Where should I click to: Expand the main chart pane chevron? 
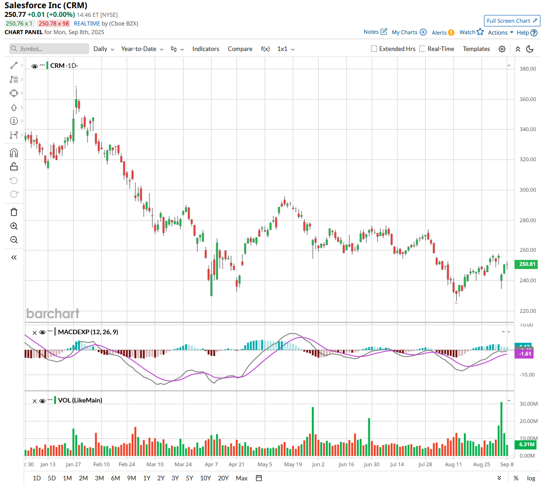coord(509,66)
